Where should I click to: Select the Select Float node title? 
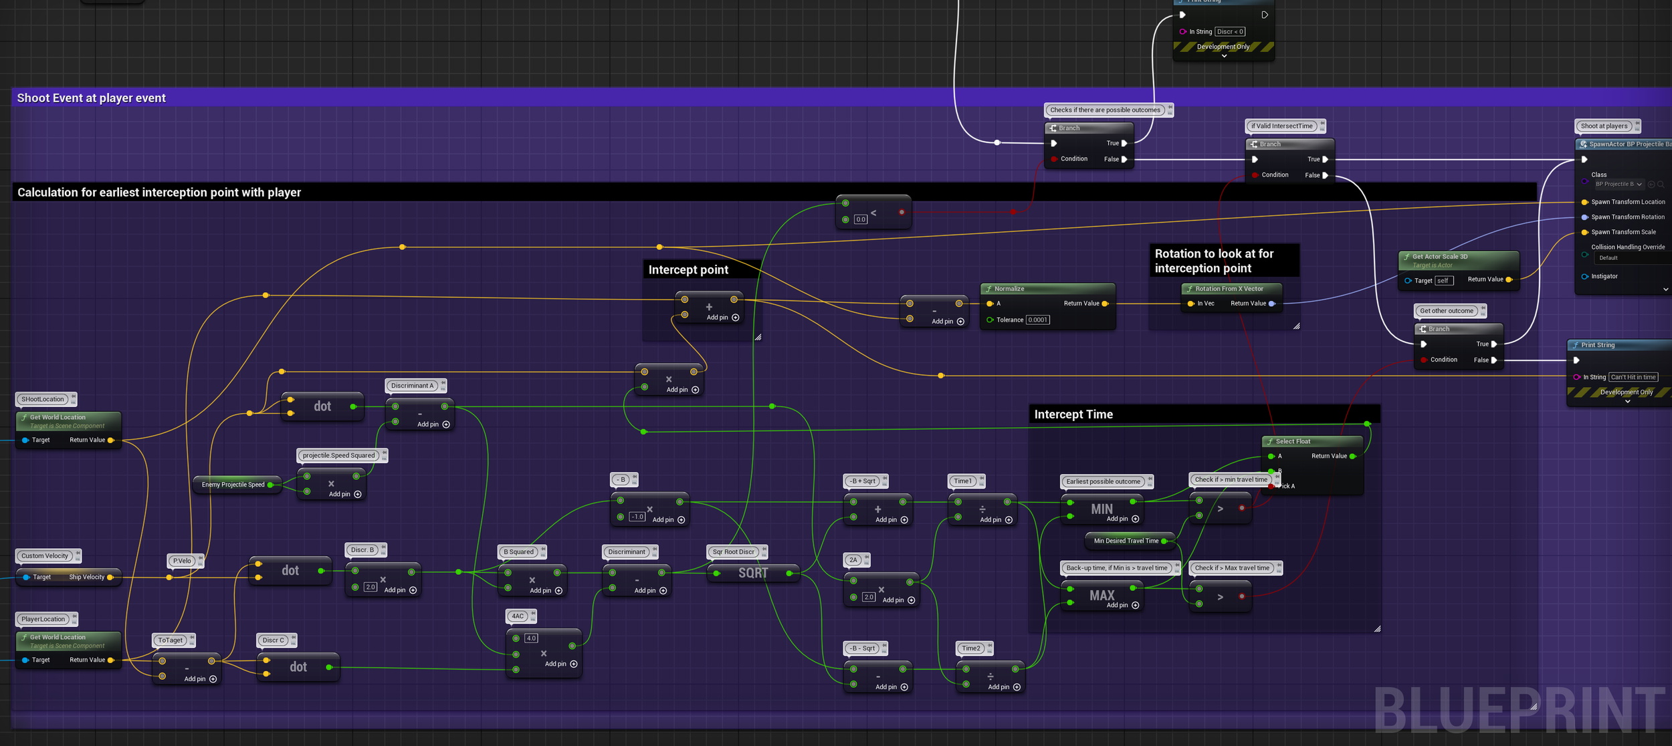coord(1293,441)
